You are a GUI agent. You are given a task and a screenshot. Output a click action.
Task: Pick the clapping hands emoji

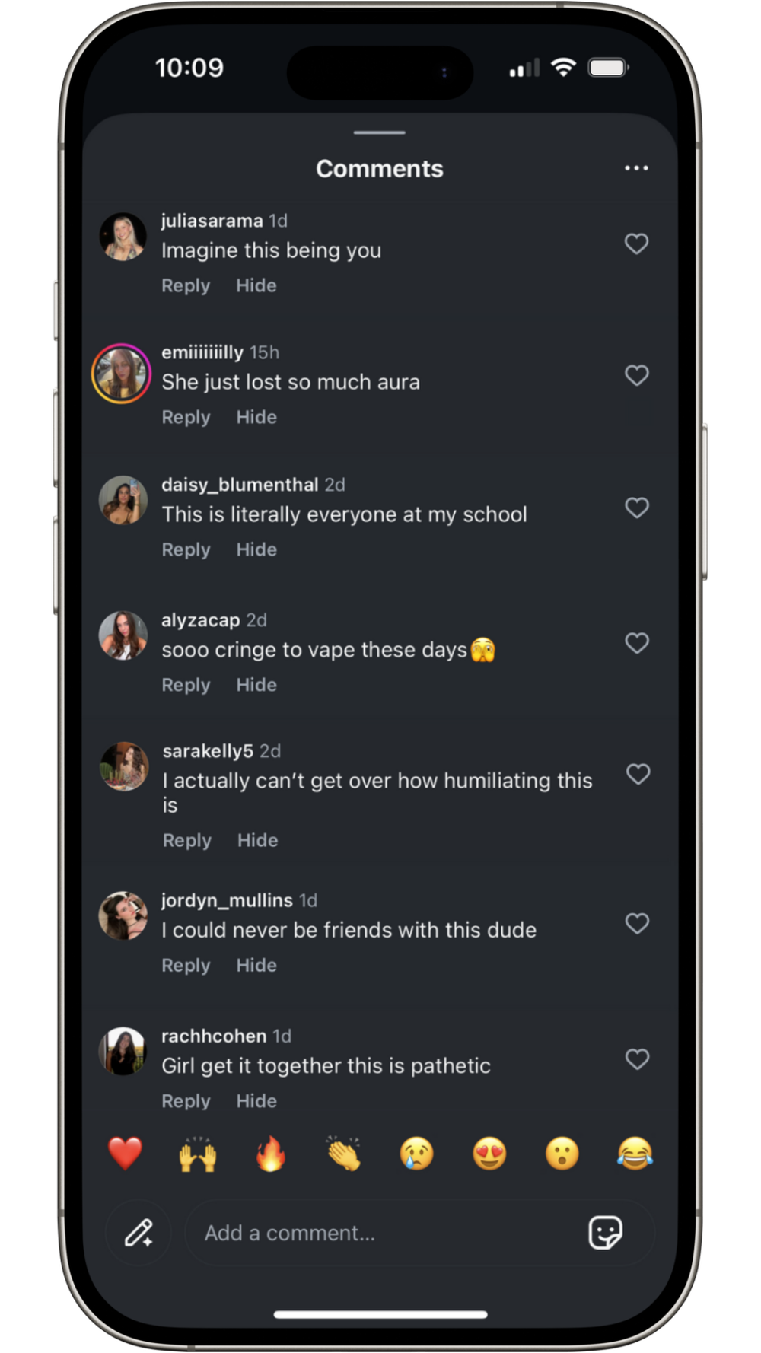pyautogui.click(x=344, y=1154)
